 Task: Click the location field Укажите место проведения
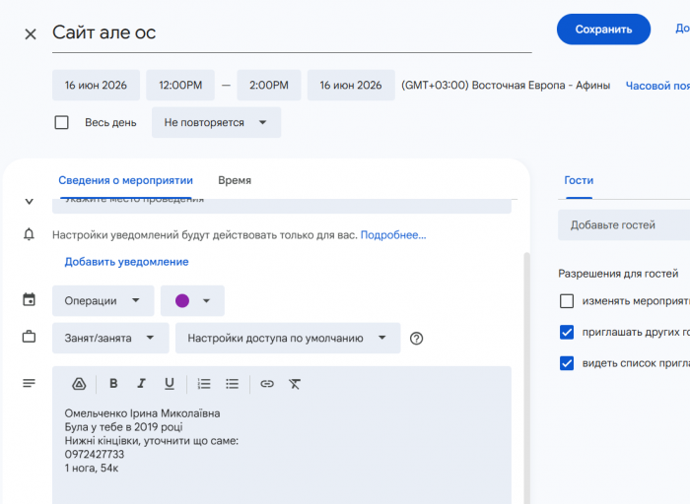pyautogui.click(x=282, y=206)
